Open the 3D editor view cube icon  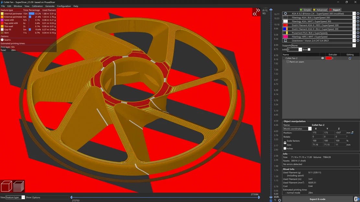pos(6,186)
